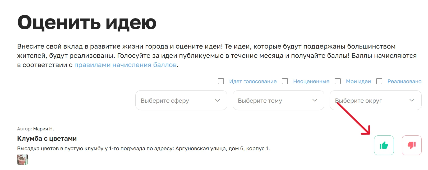428x170 pixels.
Task: Dislike the idea with the thumbs down icon
Action: click(x=412, y=145)
